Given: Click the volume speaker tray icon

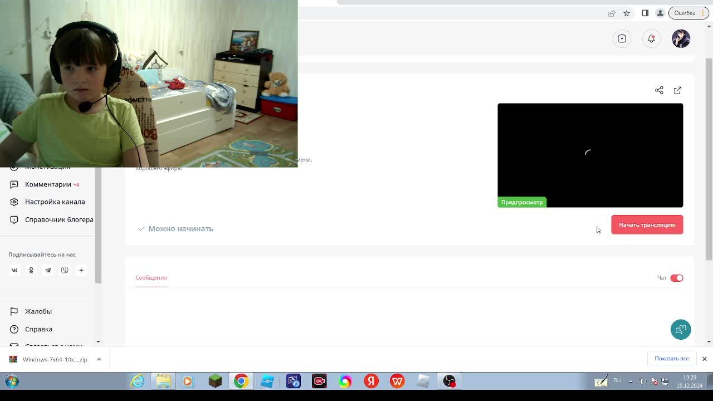Looking at the screenshot, I should pyautogui.click(x=642, y=382).
